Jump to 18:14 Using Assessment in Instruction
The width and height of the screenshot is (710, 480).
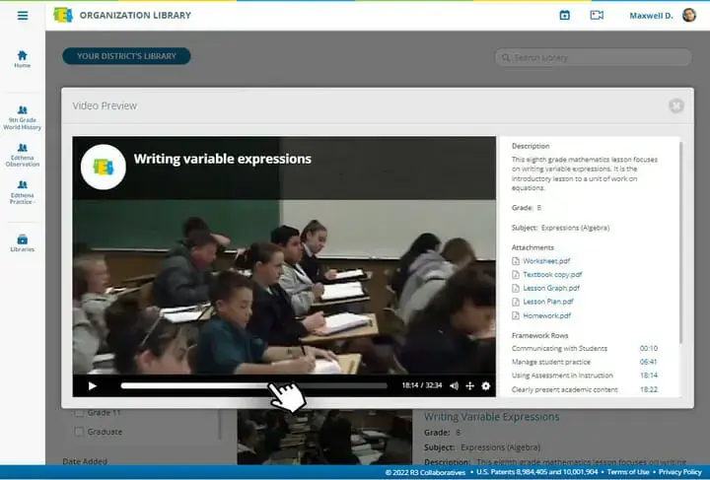[649, 376]
